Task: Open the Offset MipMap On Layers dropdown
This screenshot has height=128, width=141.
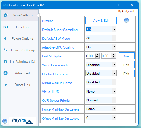Action: [114, 117]
